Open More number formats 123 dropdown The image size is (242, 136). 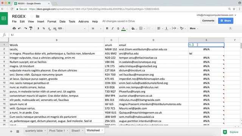click(x=60, y=28)
